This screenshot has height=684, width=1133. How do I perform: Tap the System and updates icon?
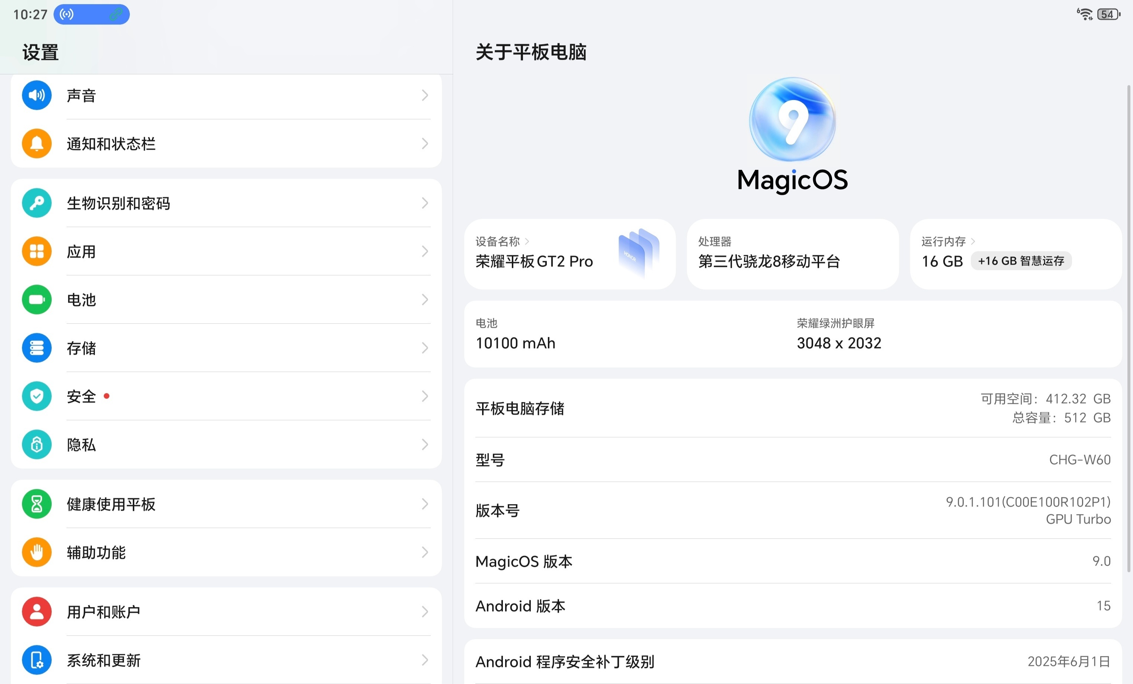coord(37,660)
